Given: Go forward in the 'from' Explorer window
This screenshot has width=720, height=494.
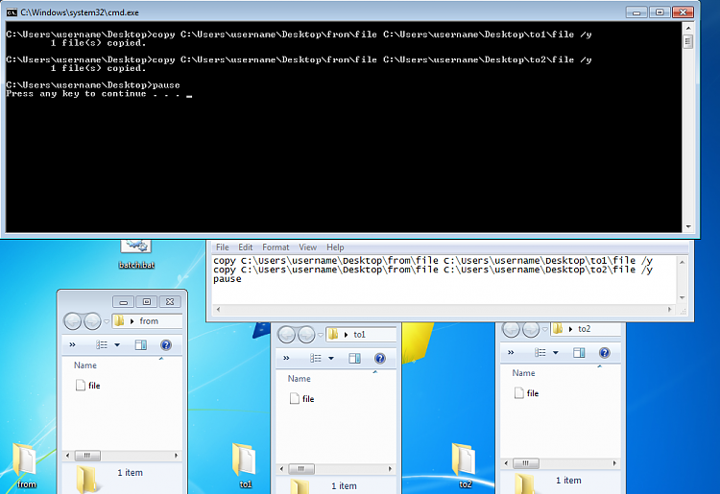Looking at the screenshot, I should [x=92, y=321].
